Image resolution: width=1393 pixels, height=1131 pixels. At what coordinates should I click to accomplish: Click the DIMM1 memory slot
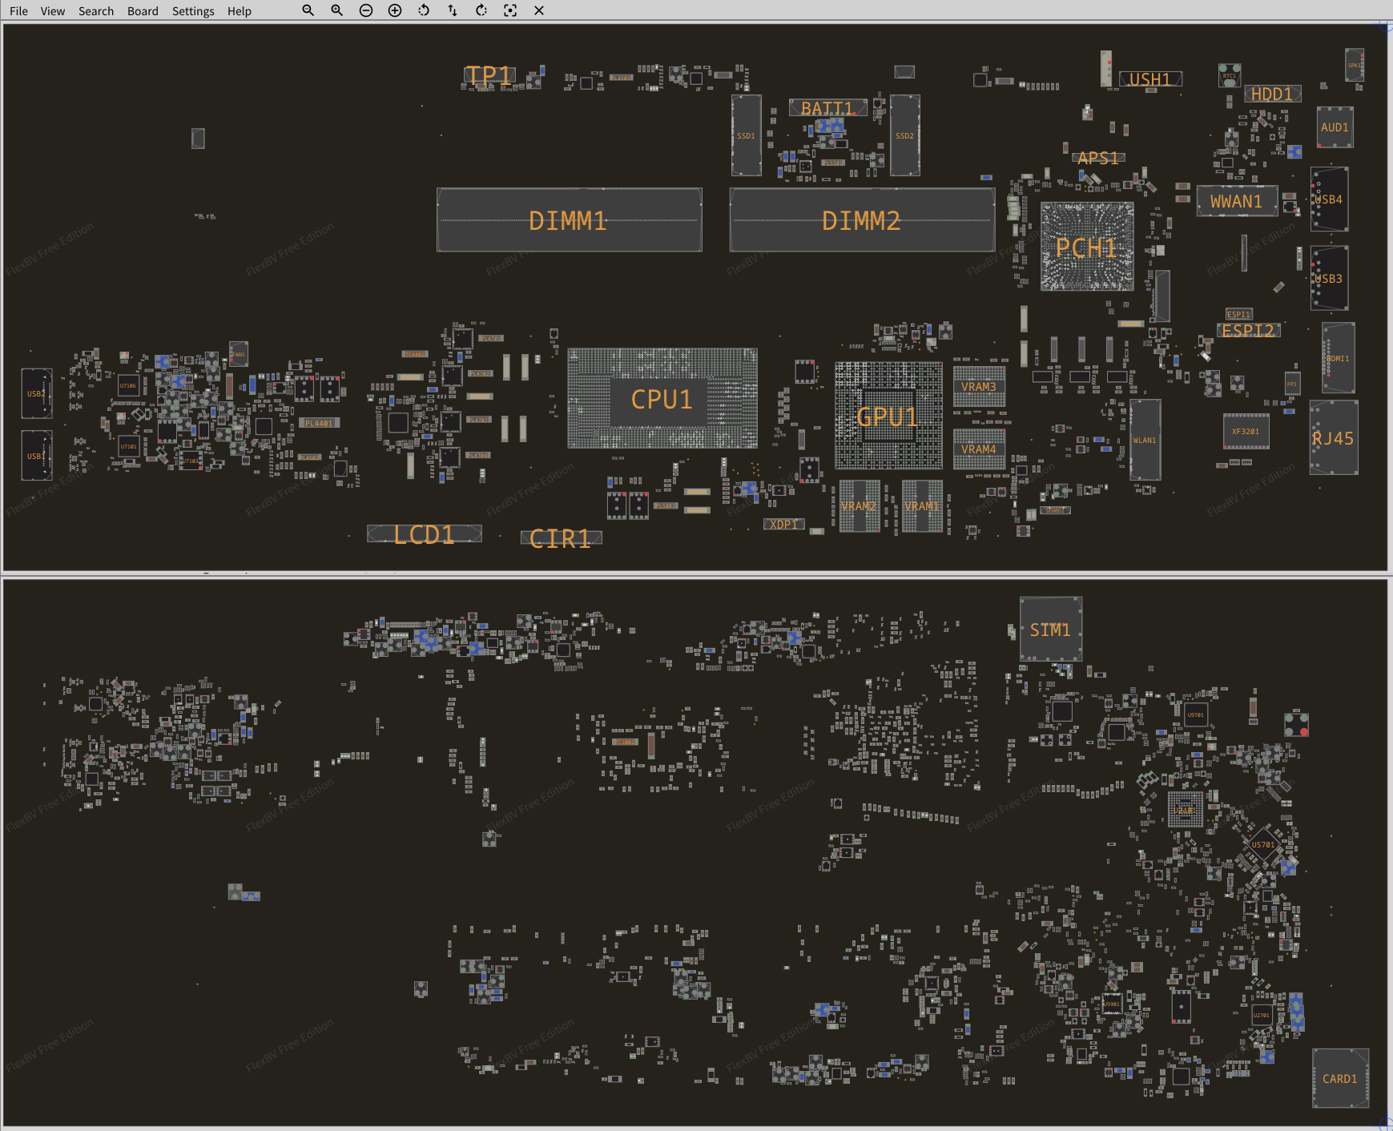569,220
